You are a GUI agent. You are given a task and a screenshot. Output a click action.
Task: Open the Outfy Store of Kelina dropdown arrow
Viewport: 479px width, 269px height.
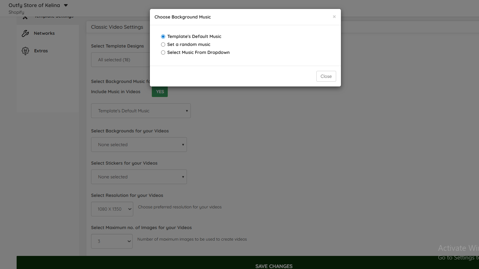[66, 5]
